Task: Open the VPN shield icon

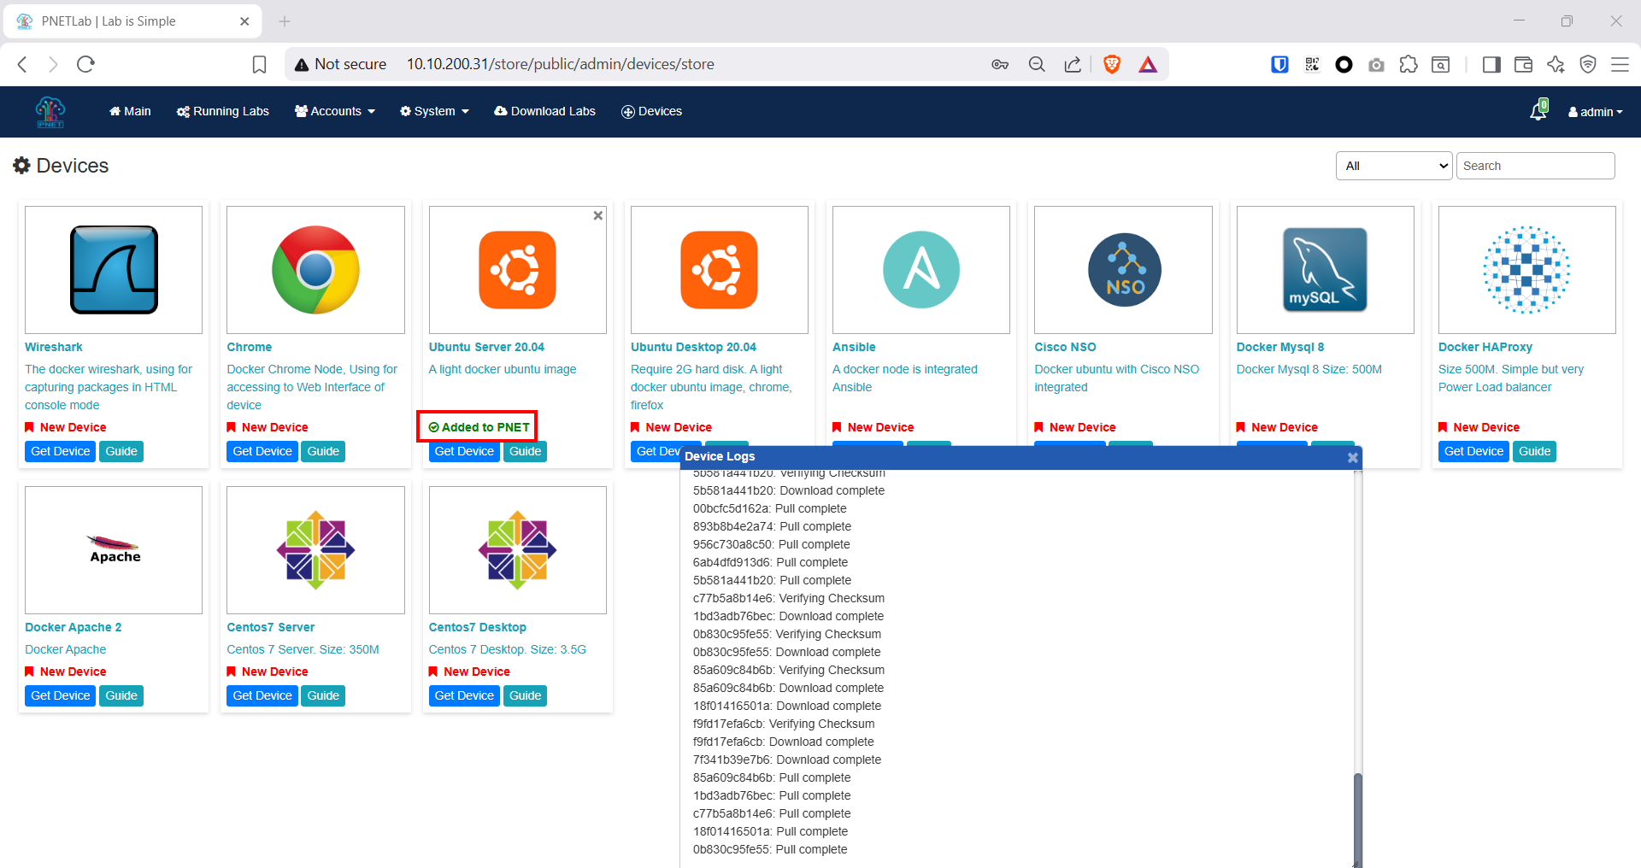Action: (1588, 64)
